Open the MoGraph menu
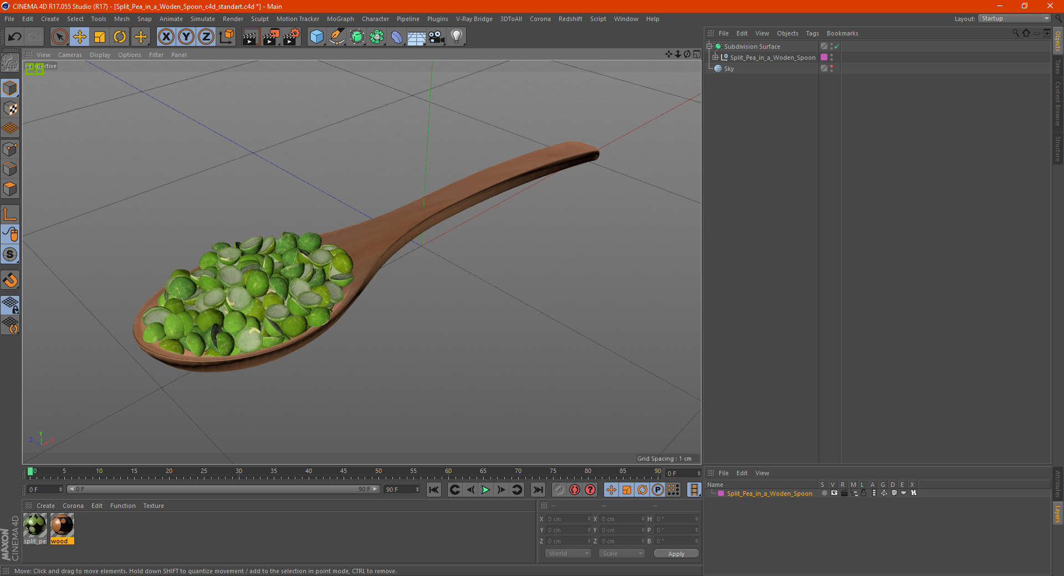 (340, 19)
